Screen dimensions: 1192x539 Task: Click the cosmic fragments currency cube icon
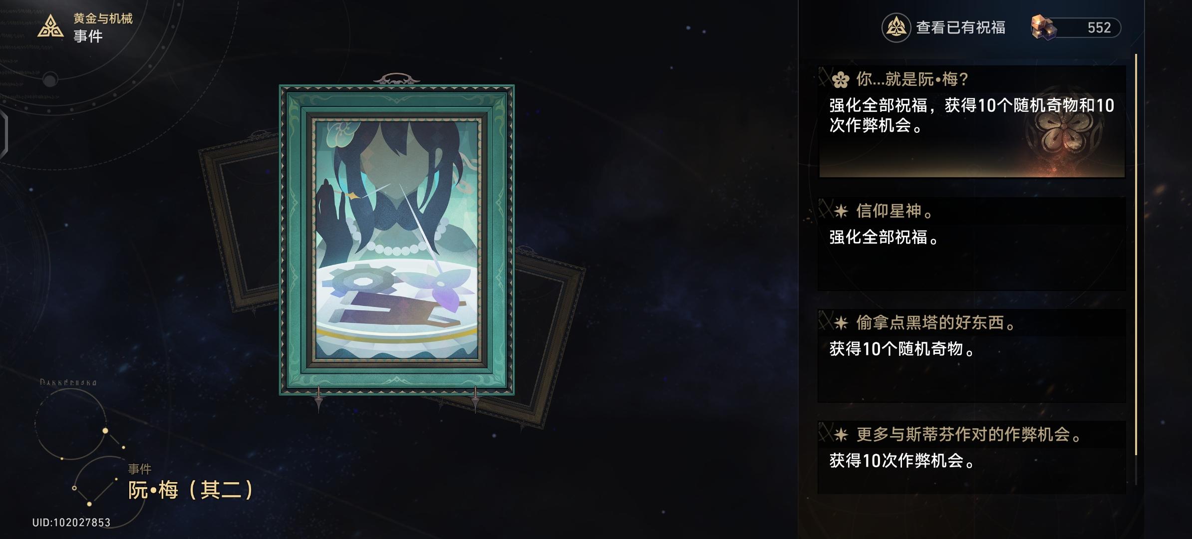tap(1044, 27)
